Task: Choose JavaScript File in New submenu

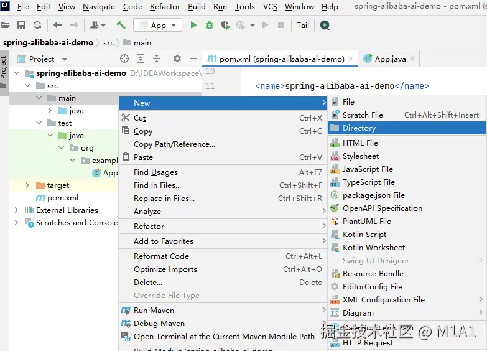Action: (407, 169)
